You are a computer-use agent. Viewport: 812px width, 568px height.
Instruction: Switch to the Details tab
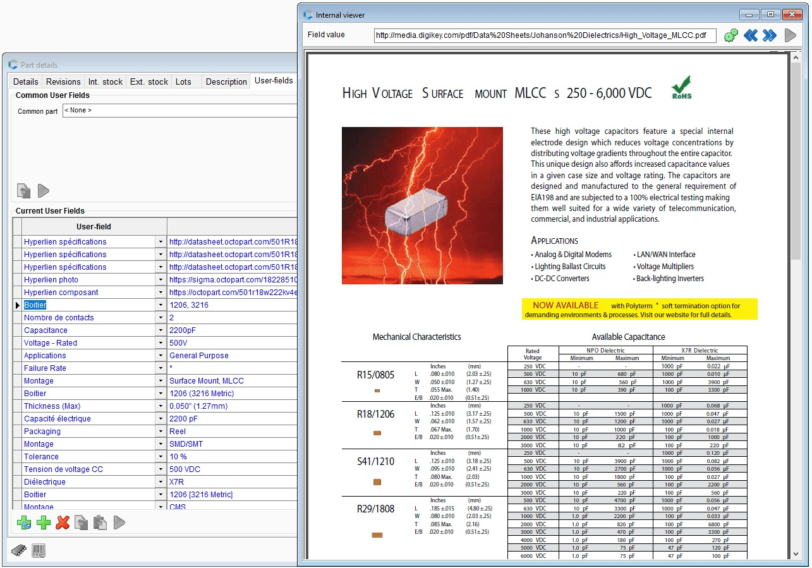coord(26,82)
